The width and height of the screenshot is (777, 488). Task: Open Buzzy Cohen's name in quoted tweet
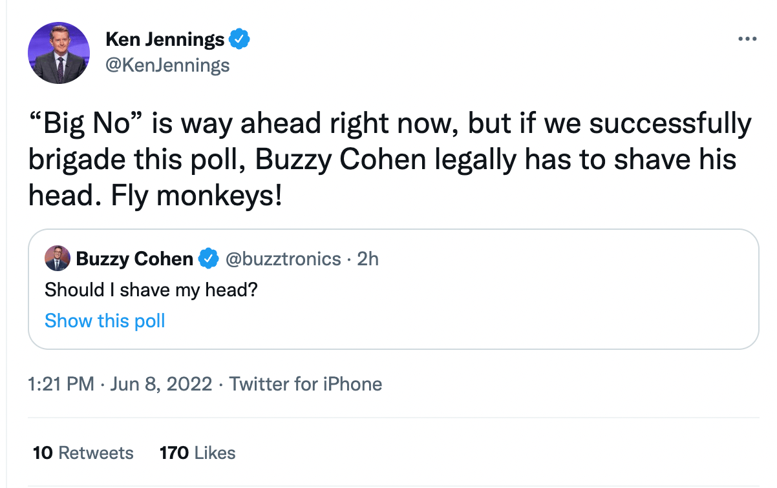[x=134, y=259]
